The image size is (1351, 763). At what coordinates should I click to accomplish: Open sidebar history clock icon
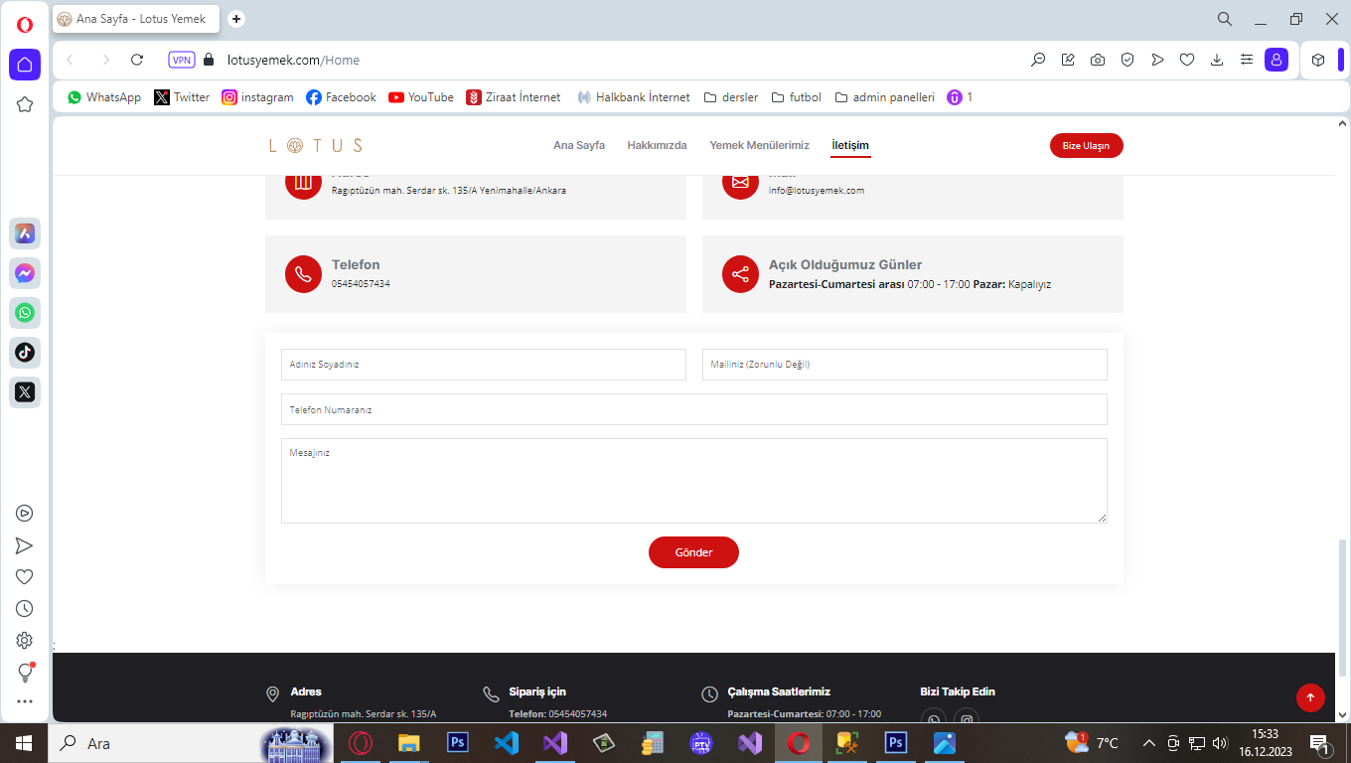[x=25, y=608]
